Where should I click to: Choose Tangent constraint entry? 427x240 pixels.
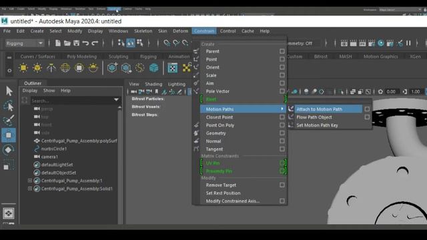(x=214, y=149)
